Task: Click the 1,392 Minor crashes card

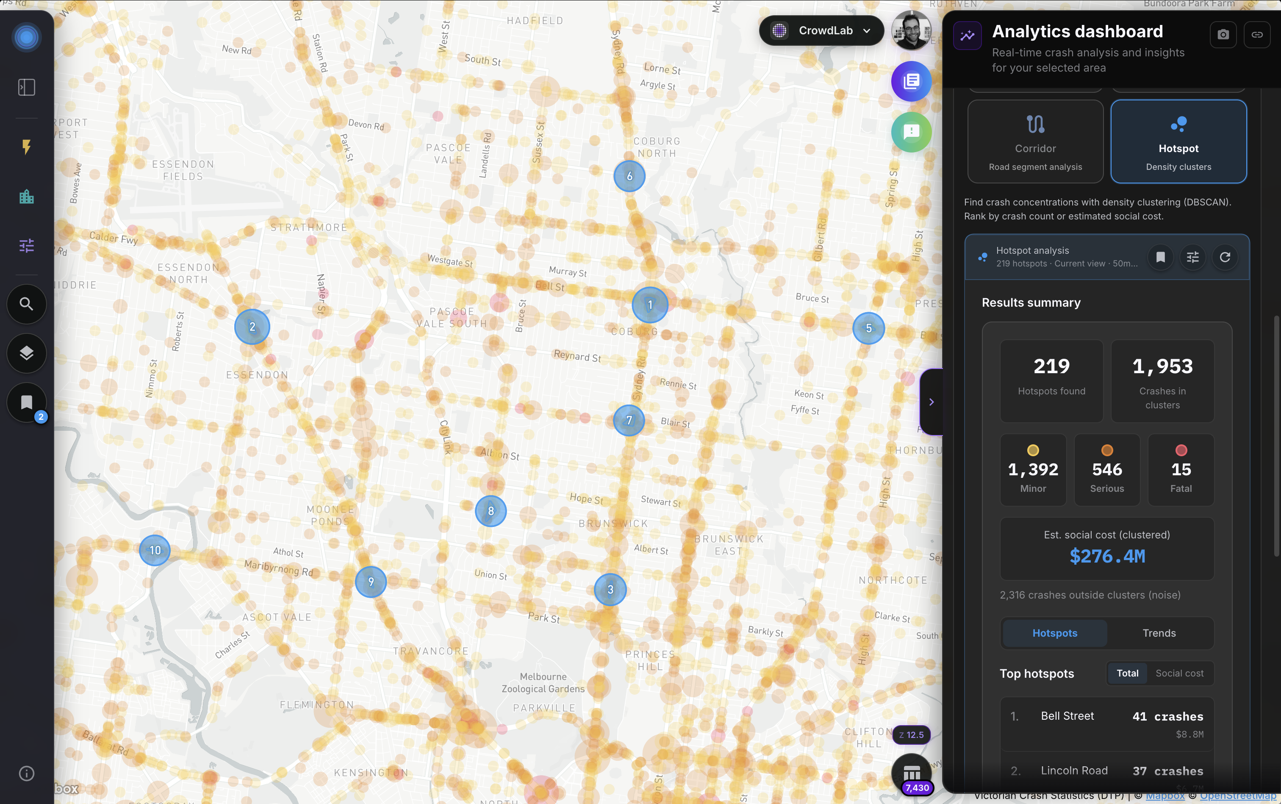Action: [x=1033, y=469]
